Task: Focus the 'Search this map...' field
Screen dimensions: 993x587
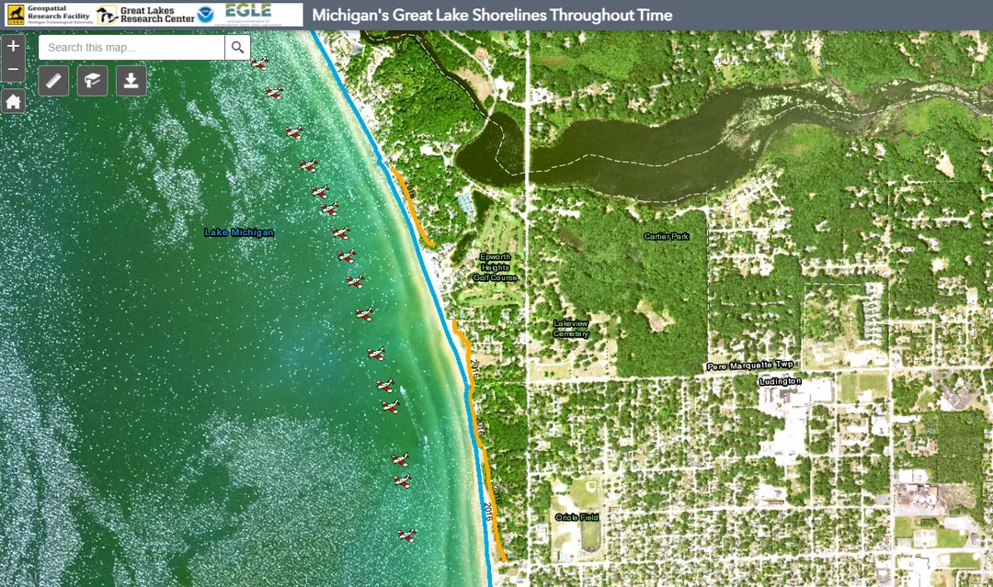Action: pyautogui.click(x=131, y=48)
